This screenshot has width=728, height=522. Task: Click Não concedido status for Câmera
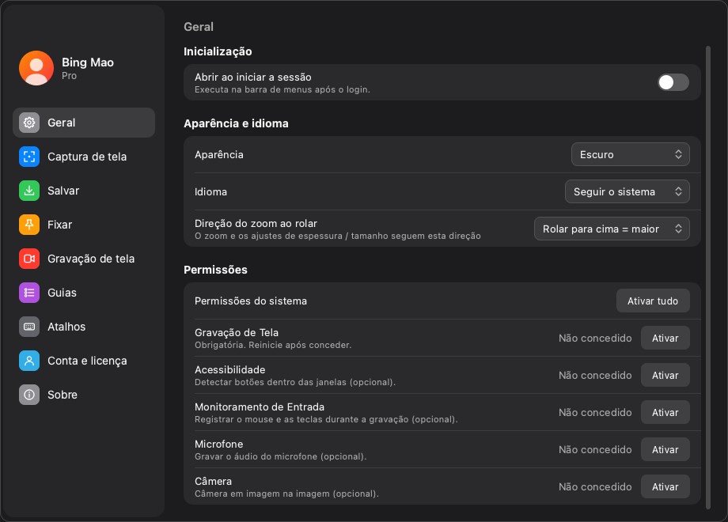click(x=595, y=486)
